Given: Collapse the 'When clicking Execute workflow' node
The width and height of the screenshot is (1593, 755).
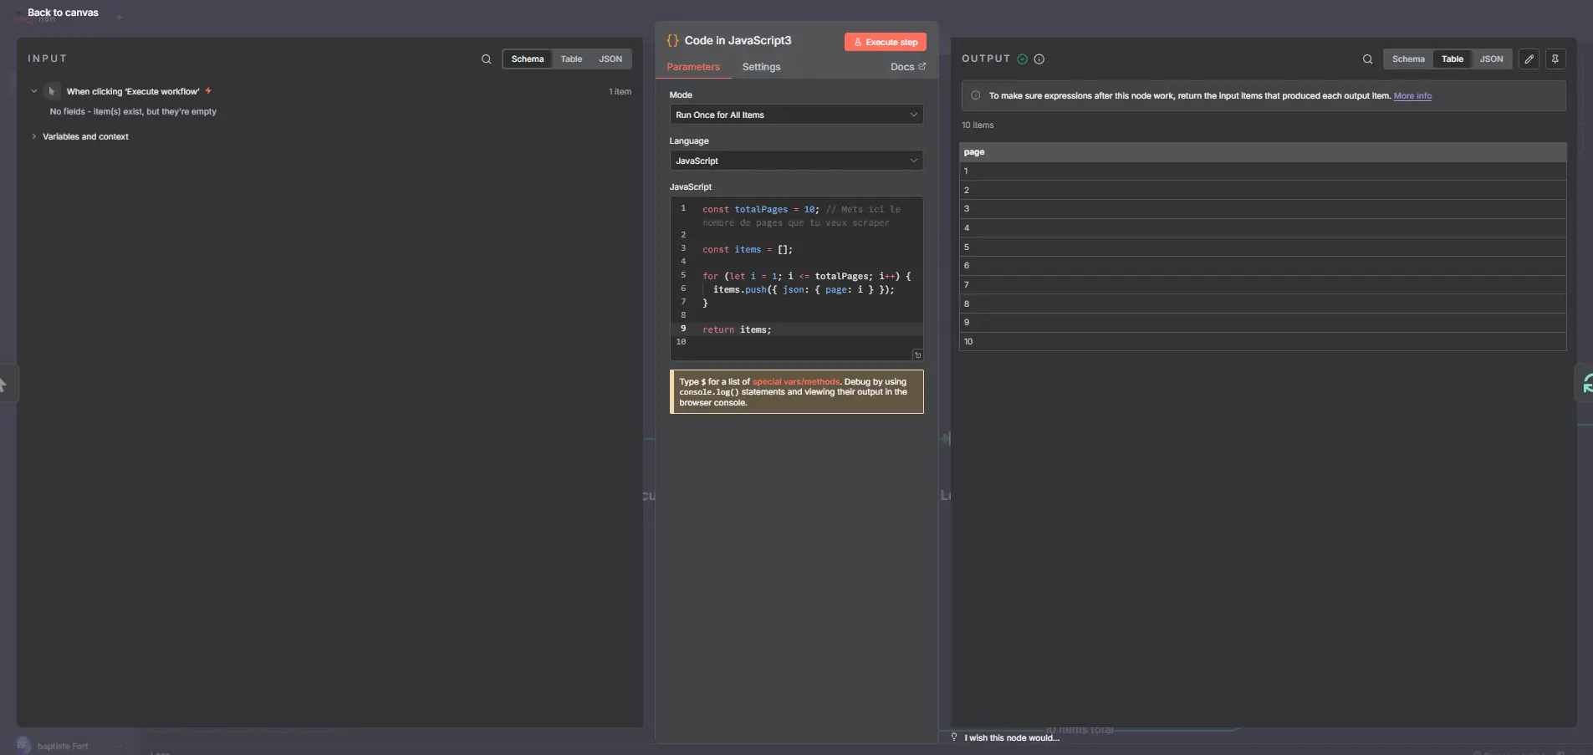Looking at the screenshot, I should [x=34, y=91].
